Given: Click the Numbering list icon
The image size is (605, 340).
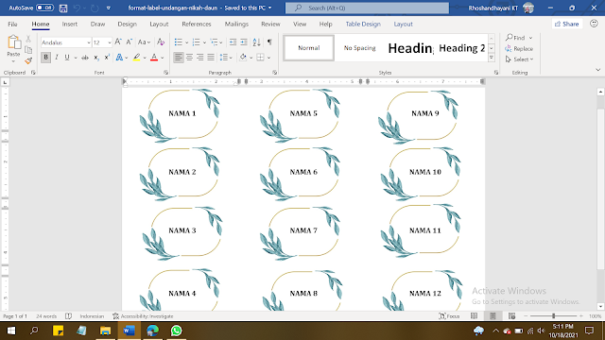Looking at the screenshot, I should pyautogui.click(x=196, y=42).
